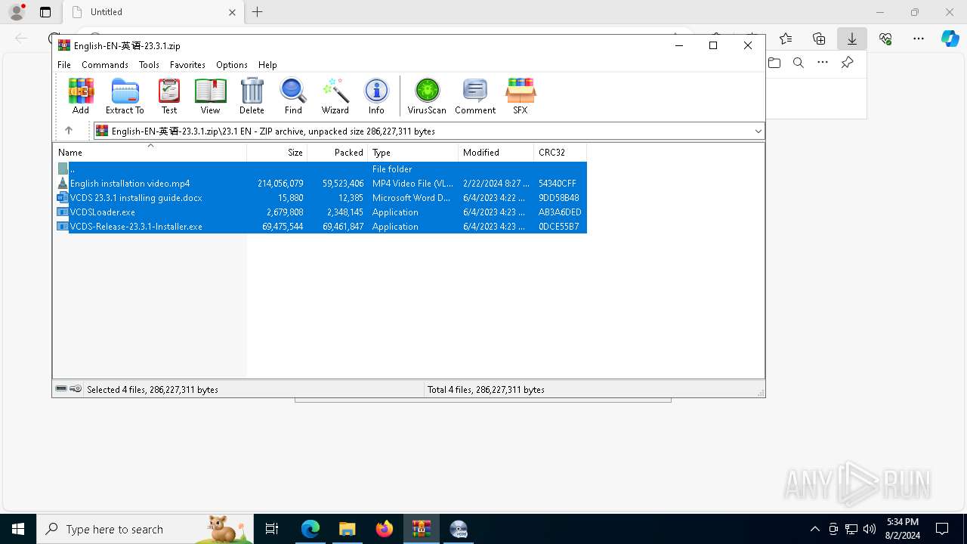
Task: Open the Commands menu
Action: 105,65
